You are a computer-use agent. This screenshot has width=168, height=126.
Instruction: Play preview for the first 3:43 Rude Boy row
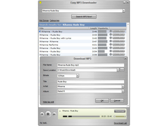pyautogui.click(x=111, y=35)
